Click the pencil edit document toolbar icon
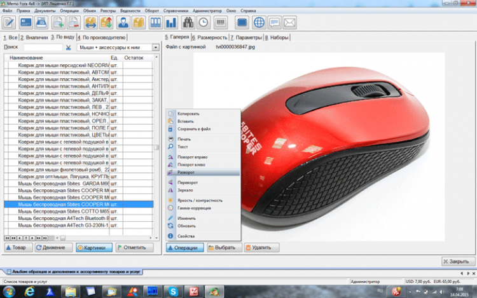This screenshot has height=298, width=477. 9,23
